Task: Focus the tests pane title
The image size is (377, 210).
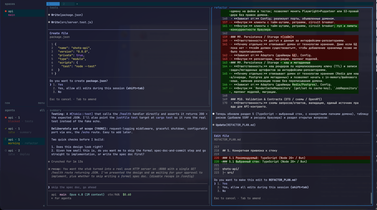Action: (54, 8)
